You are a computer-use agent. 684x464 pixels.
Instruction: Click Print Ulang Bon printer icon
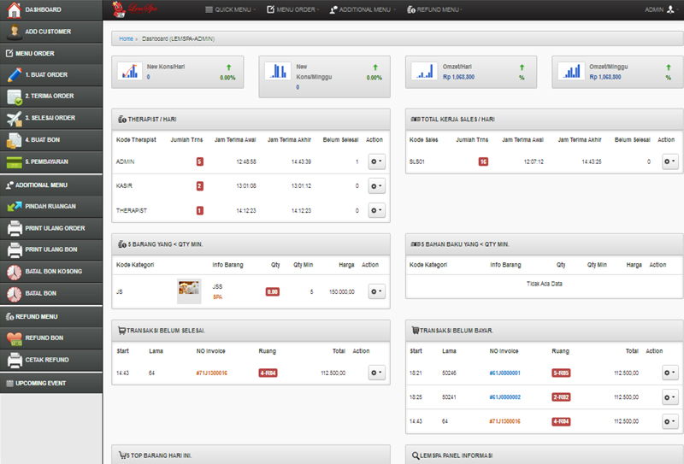(x=15, y=250)
